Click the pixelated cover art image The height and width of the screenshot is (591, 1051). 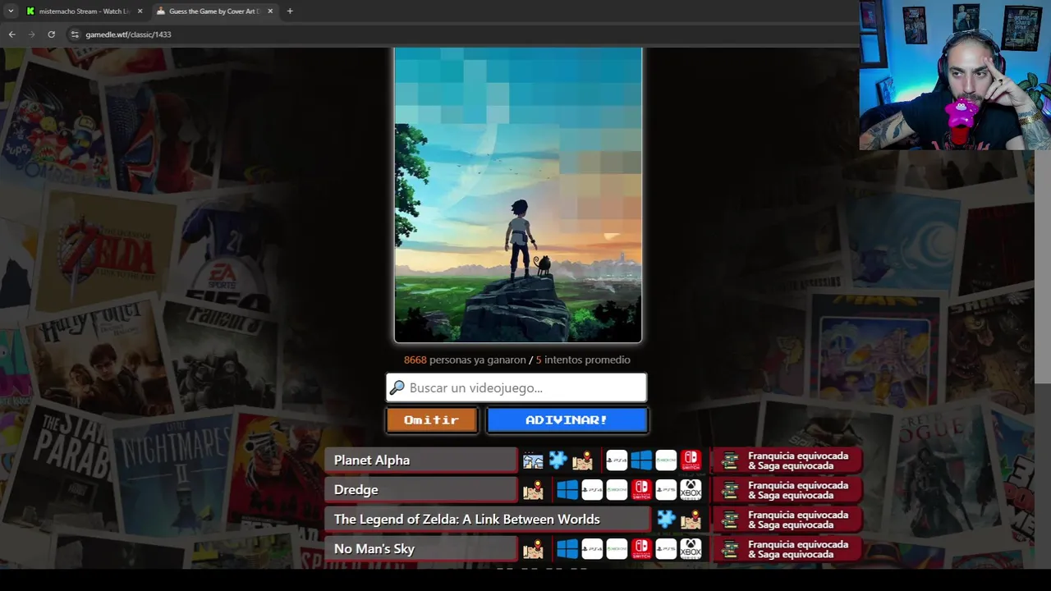point(518,195)
